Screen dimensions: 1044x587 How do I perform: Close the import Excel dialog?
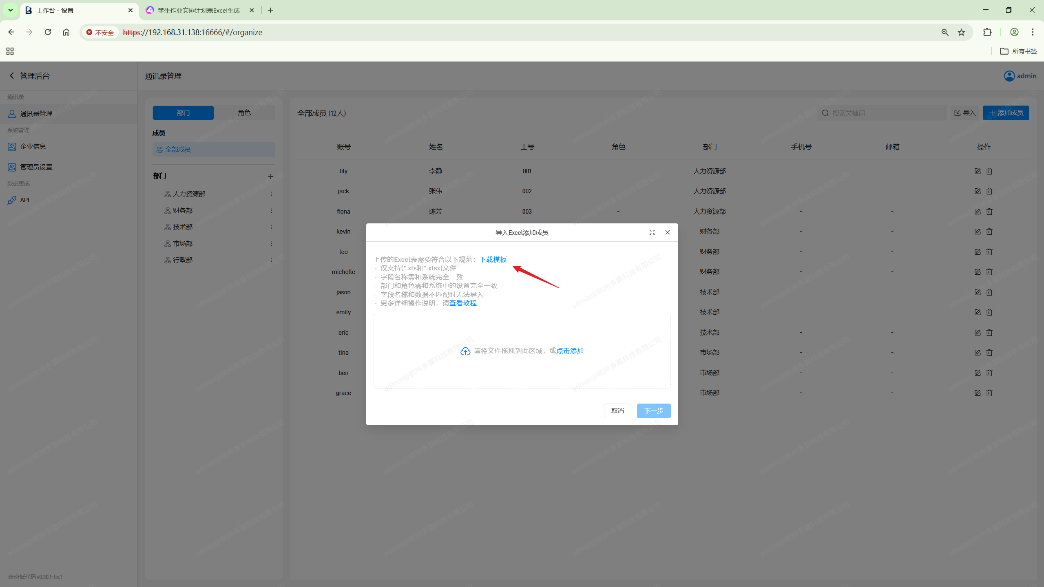point(668,232)
